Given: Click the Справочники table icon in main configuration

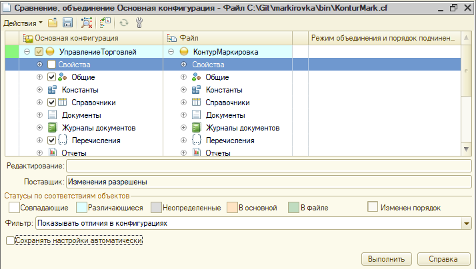Looking at the screenshot, I should pos(62,102).
